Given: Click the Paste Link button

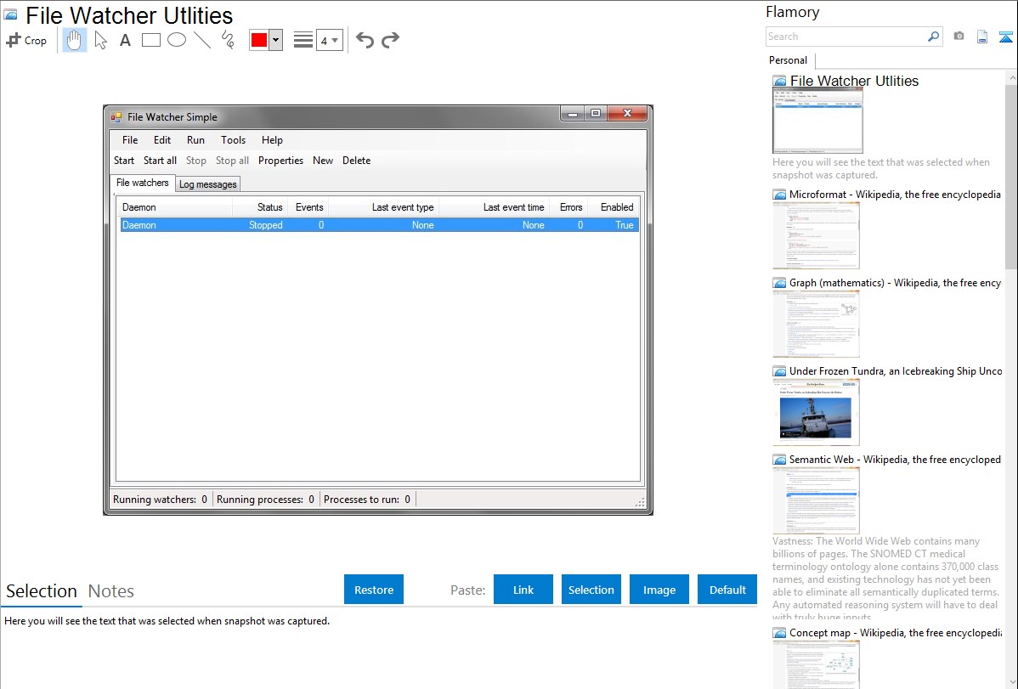Looking at the screenshot, I should [523, 590].
